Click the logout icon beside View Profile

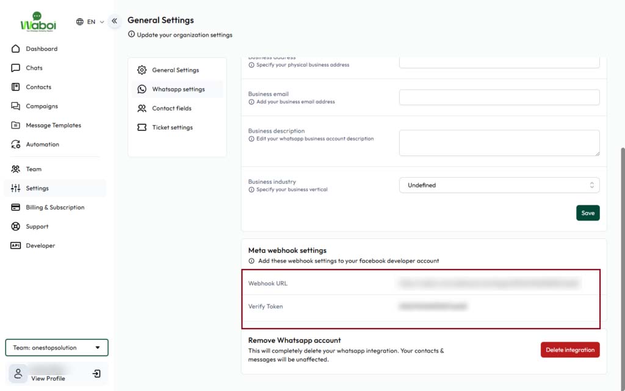[x=96, y=373]
